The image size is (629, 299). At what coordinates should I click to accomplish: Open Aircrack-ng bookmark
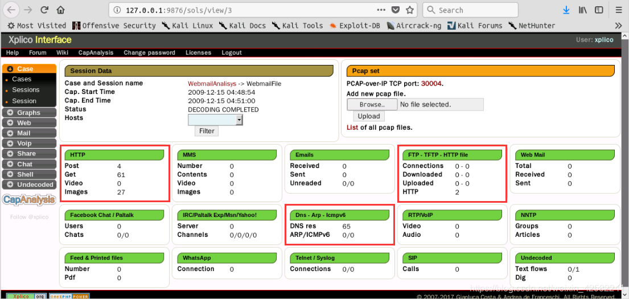pos(414,26)
